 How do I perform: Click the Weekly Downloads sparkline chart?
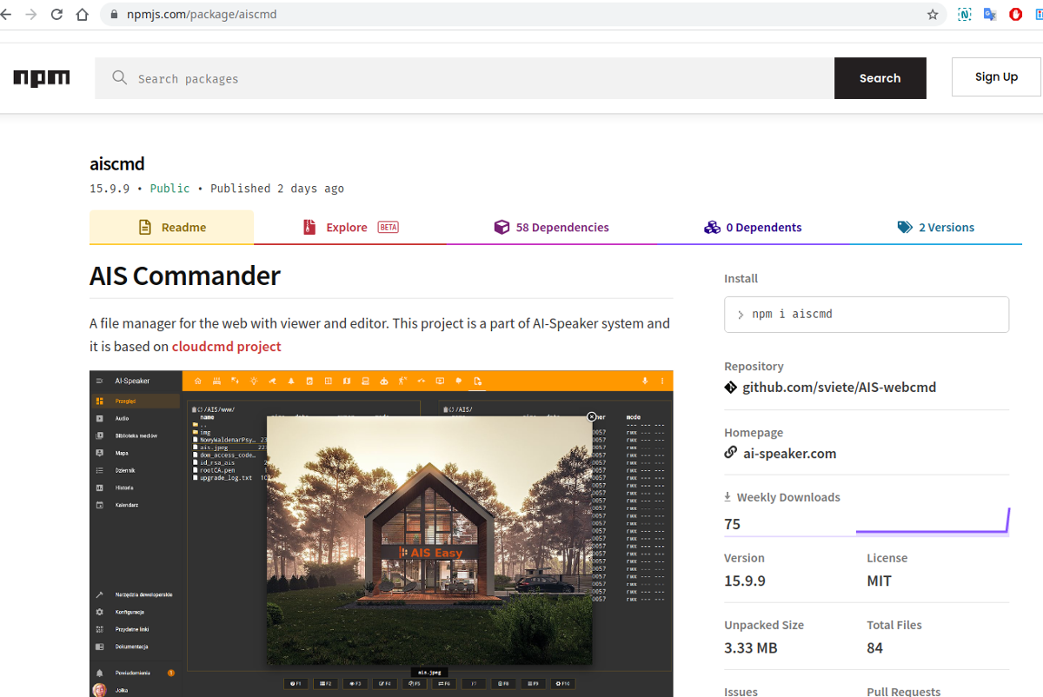tap(933, 521)
